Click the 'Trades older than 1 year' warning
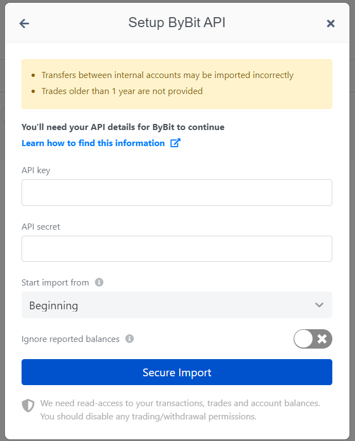Viewport: 355px width, 441px height. (122, 91)
